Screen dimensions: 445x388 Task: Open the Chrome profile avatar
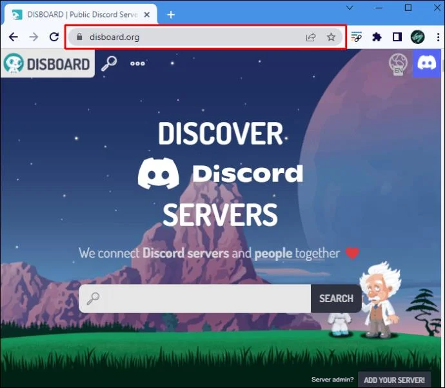[x=417, y=37]
